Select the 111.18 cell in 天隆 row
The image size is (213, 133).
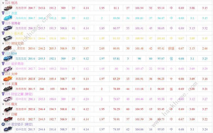tap(139, 89)
